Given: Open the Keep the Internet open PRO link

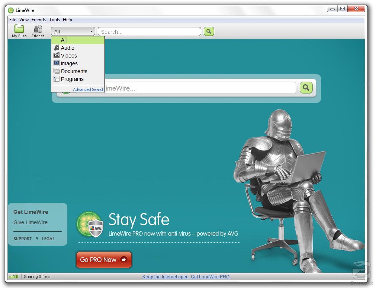Looking at the screenshot, I should (186, 277).
